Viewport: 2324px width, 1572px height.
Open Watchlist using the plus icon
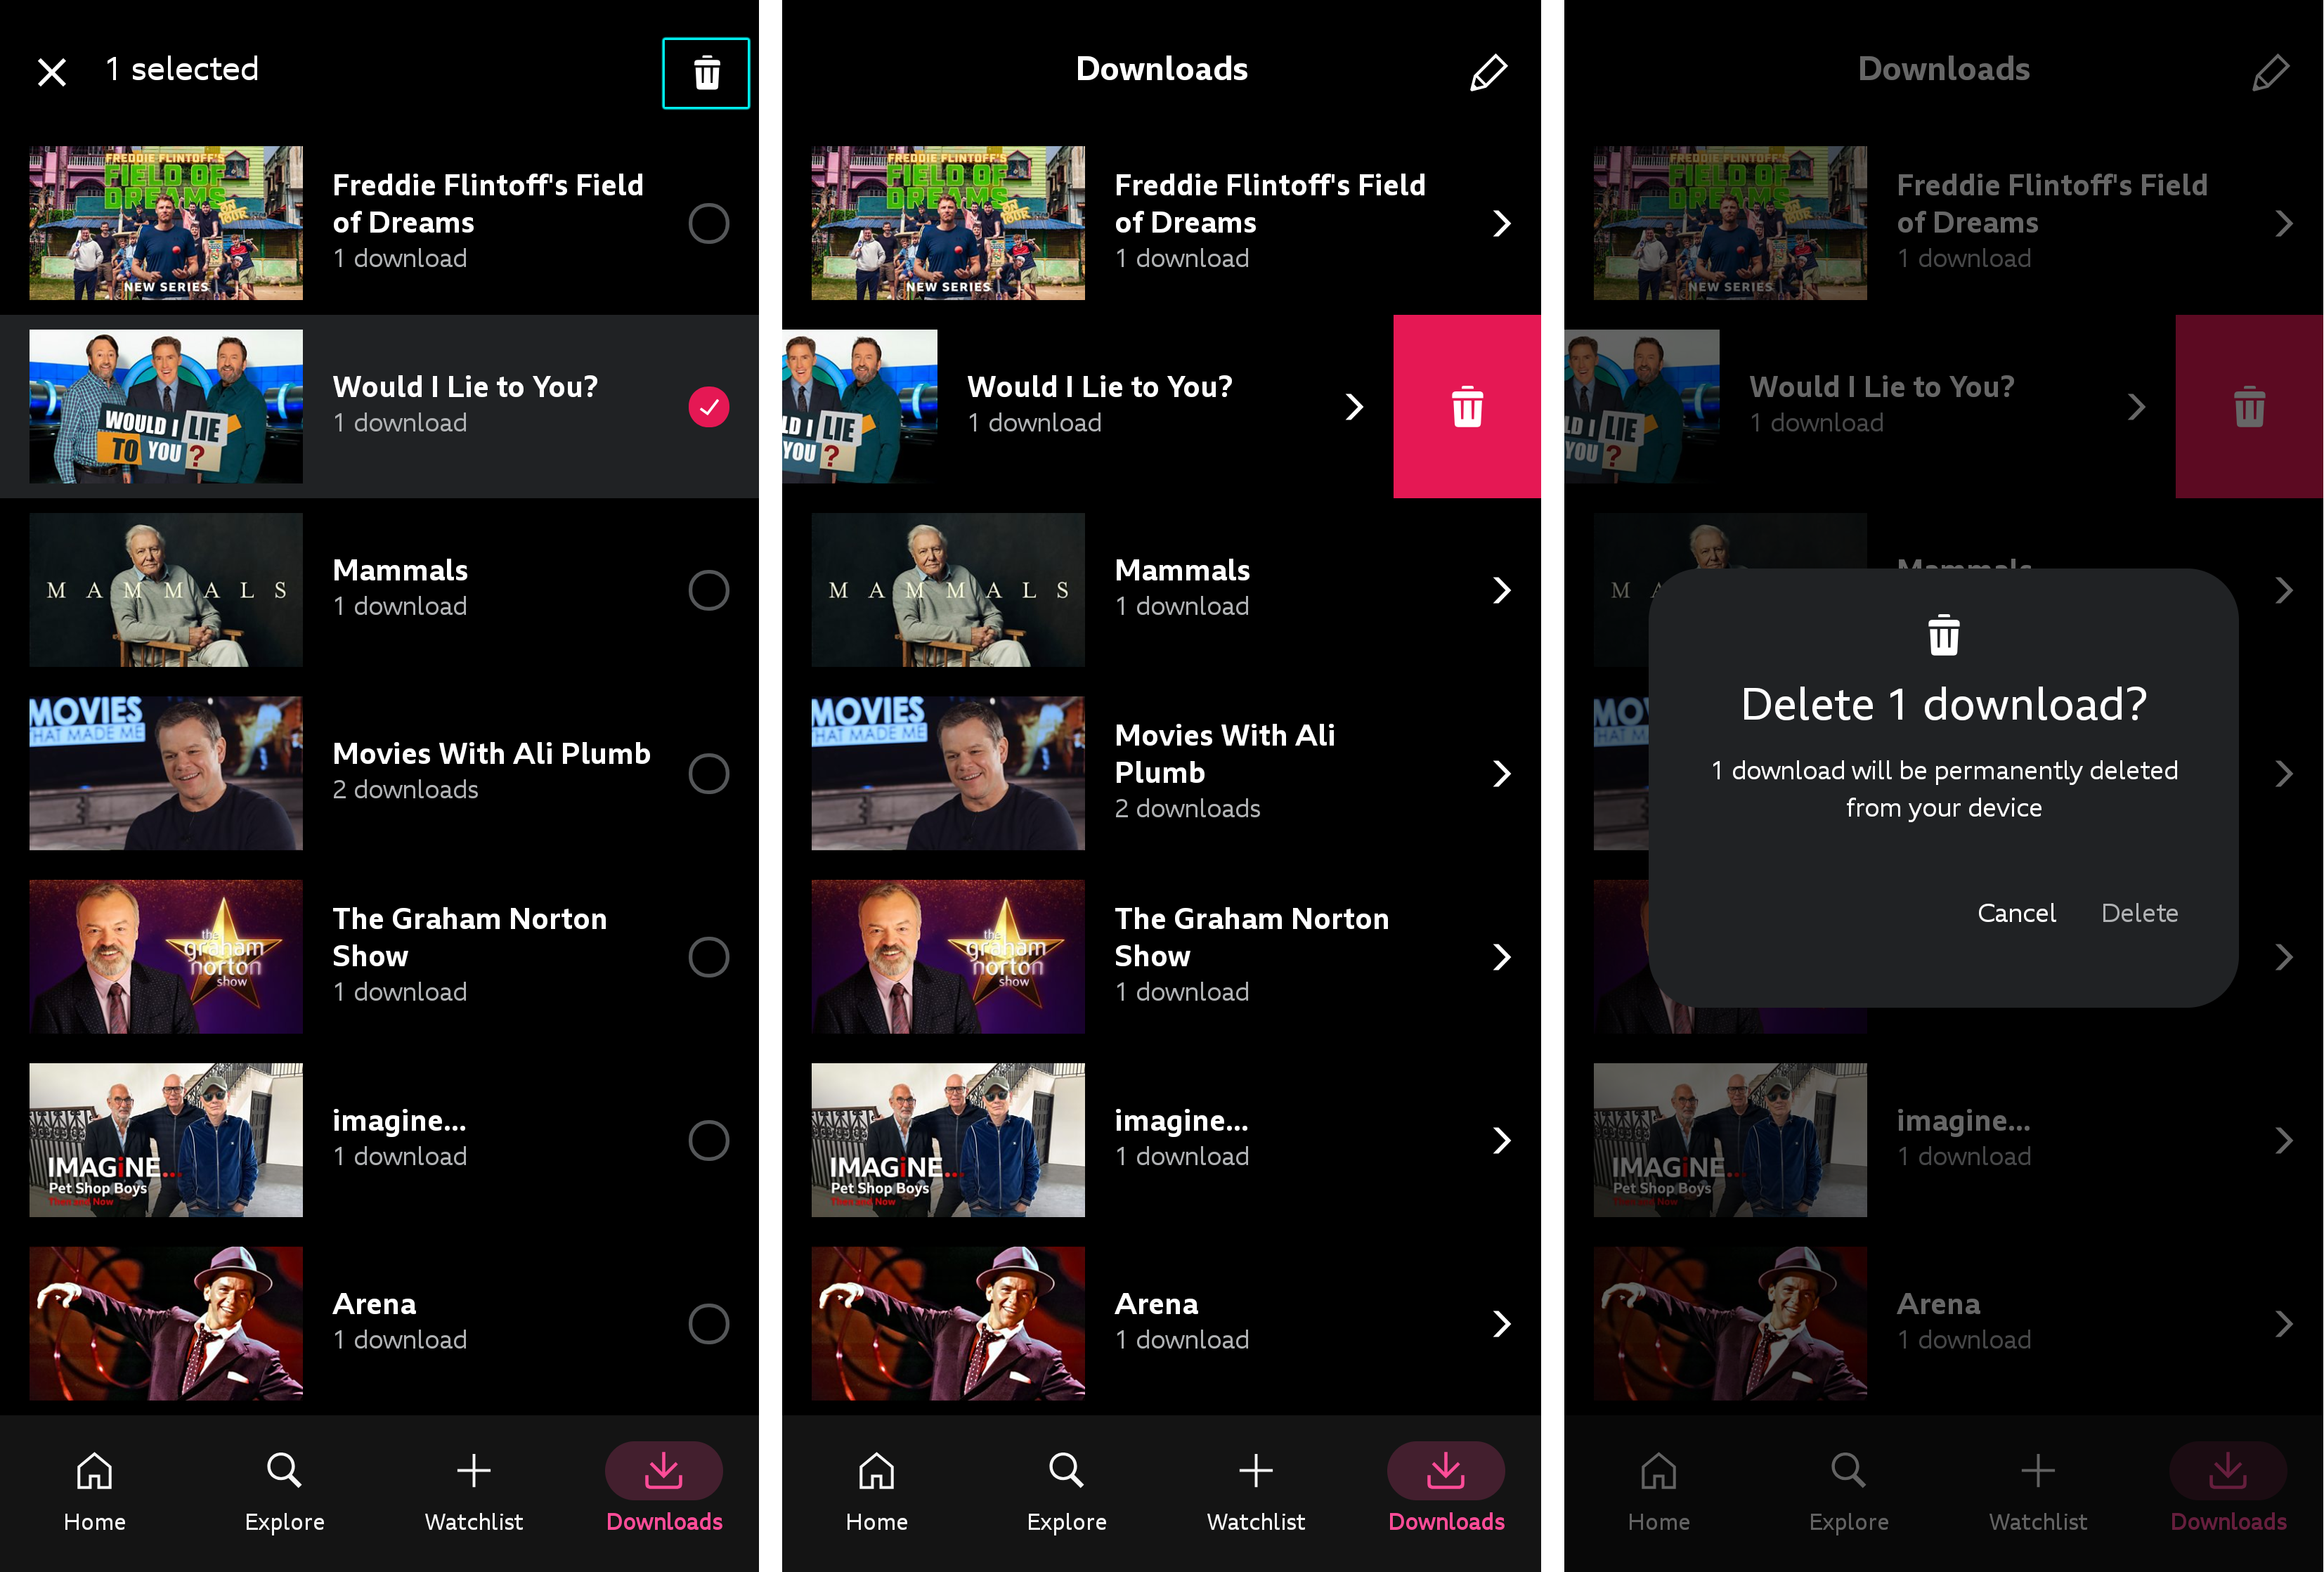[473, 1471]
